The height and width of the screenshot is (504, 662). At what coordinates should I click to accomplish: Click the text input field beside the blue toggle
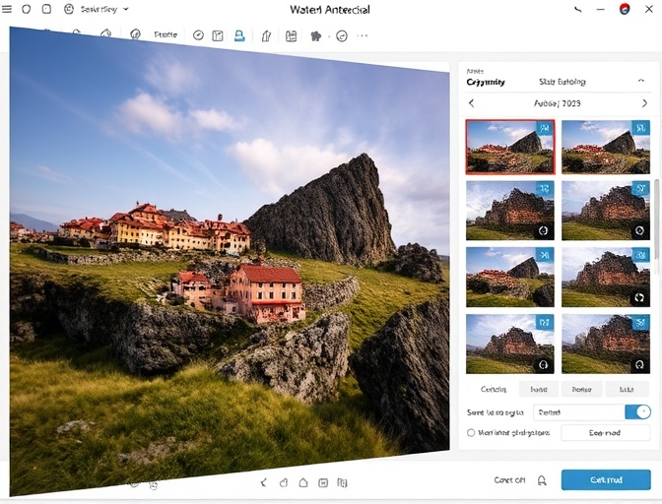coord(579,412)
